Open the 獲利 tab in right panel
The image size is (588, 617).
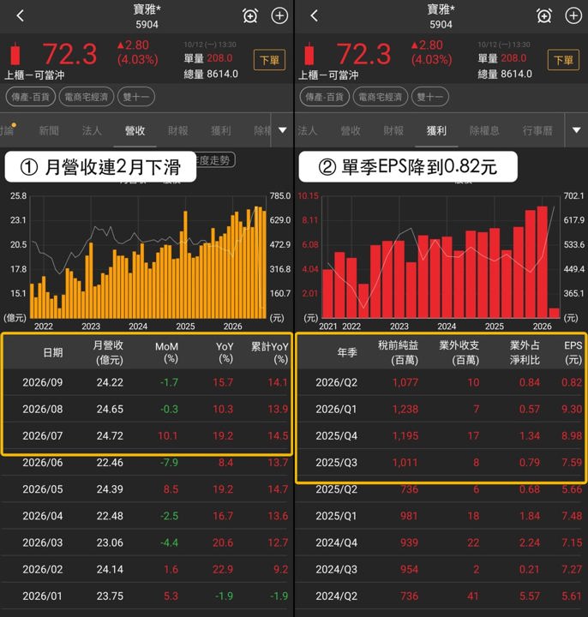click(x=436, y=130)
